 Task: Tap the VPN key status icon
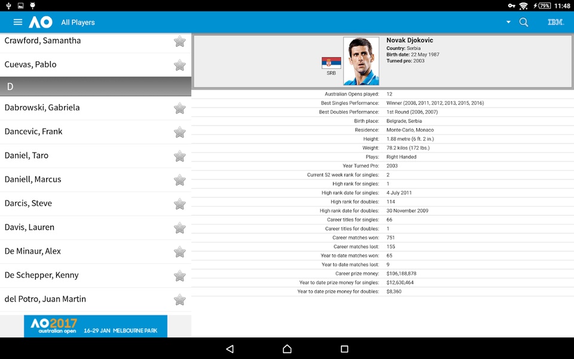pos(512,5)
